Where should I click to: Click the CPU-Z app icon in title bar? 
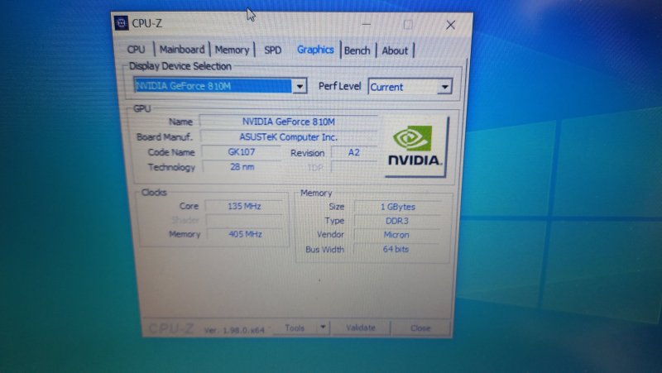[122, 22]
